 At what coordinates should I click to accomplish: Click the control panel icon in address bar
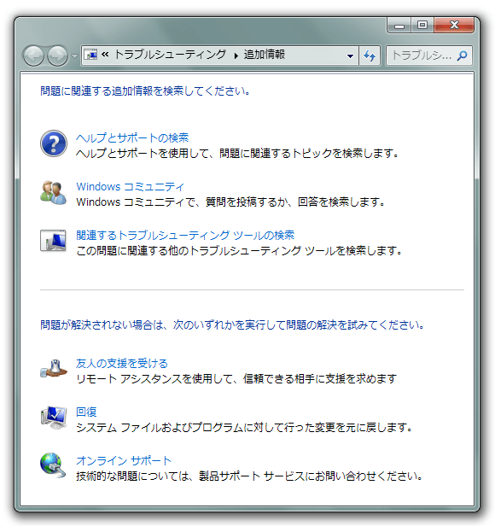pos(90,55)
